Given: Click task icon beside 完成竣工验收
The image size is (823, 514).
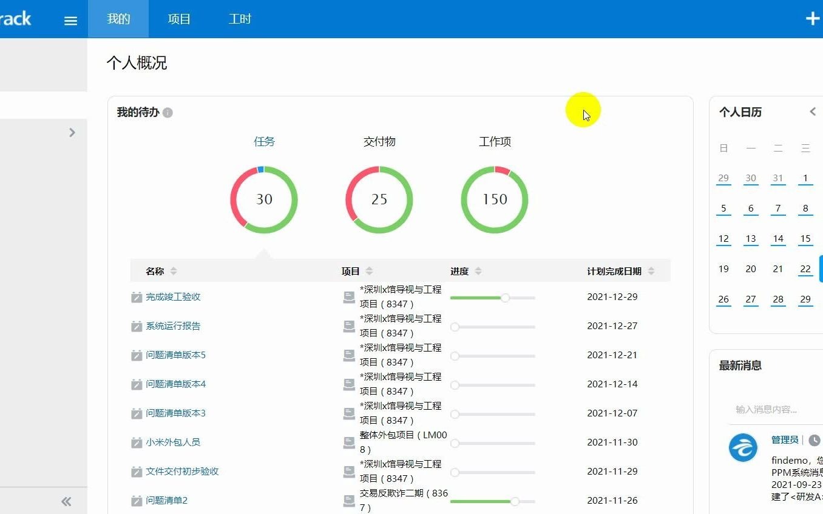Looking at the screenshot, I should coord(137,297).
